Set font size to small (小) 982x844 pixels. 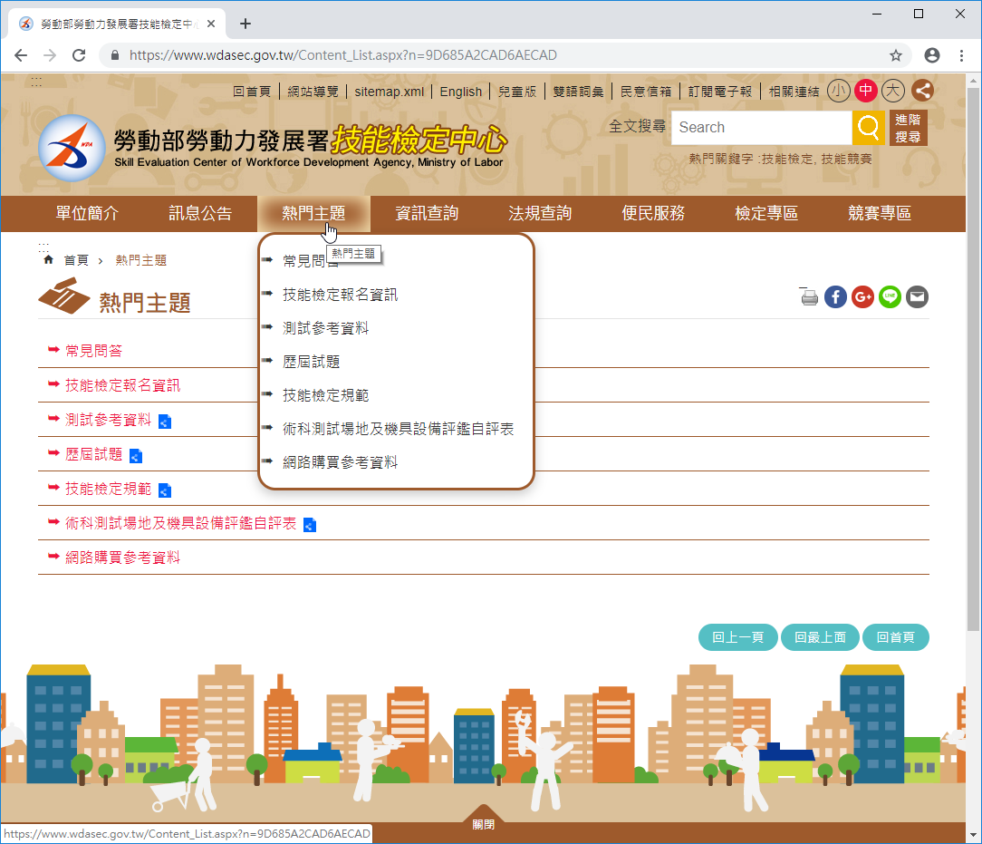point(838,91)
